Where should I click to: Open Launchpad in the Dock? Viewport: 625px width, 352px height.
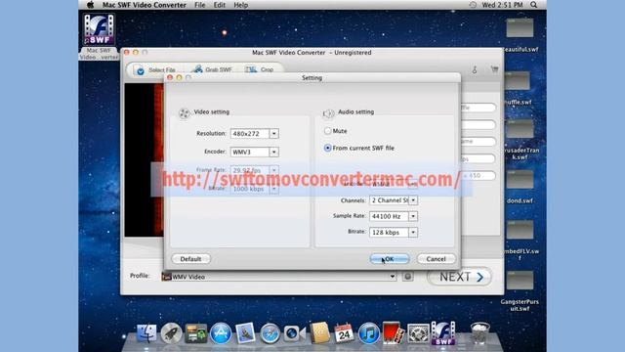(x=172, y=333)
